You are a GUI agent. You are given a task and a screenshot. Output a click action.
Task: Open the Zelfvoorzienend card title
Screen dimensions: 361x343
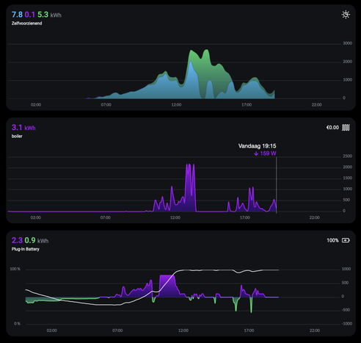click(x=26, y=24)
